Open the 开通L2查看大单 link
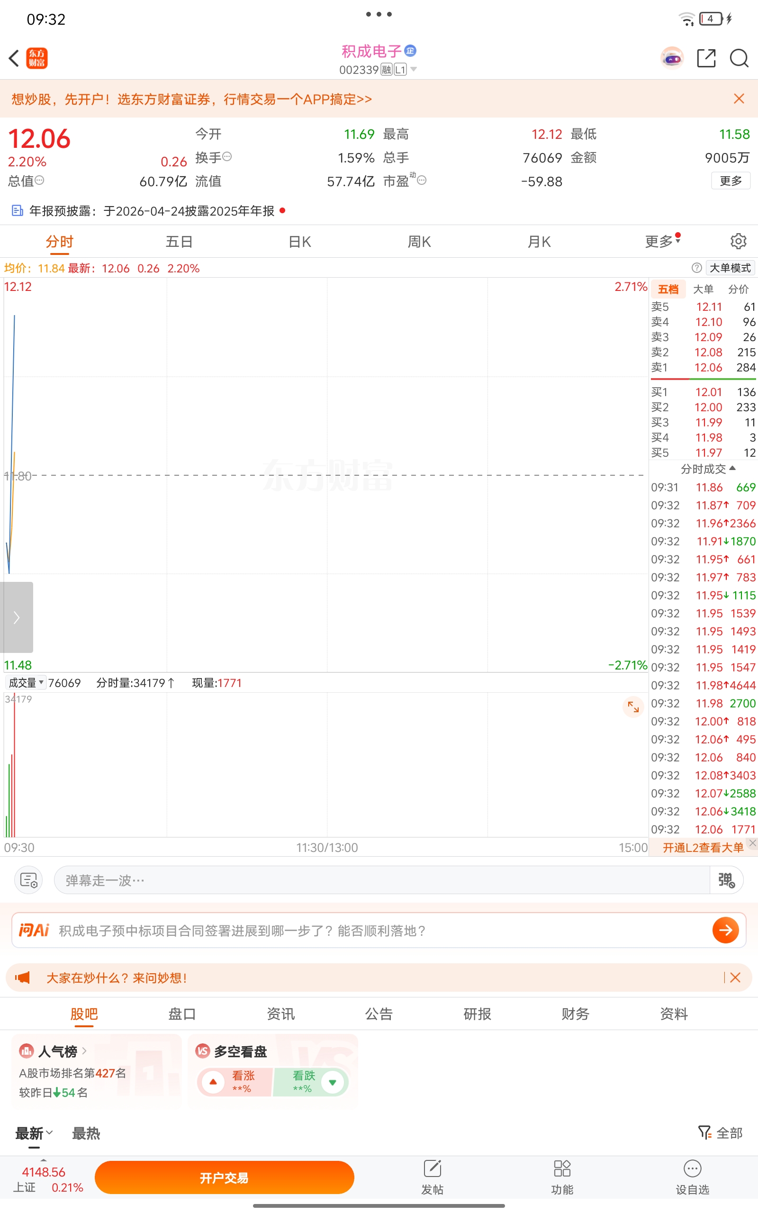Screen dimensions: 758x1213 [703, 848]
